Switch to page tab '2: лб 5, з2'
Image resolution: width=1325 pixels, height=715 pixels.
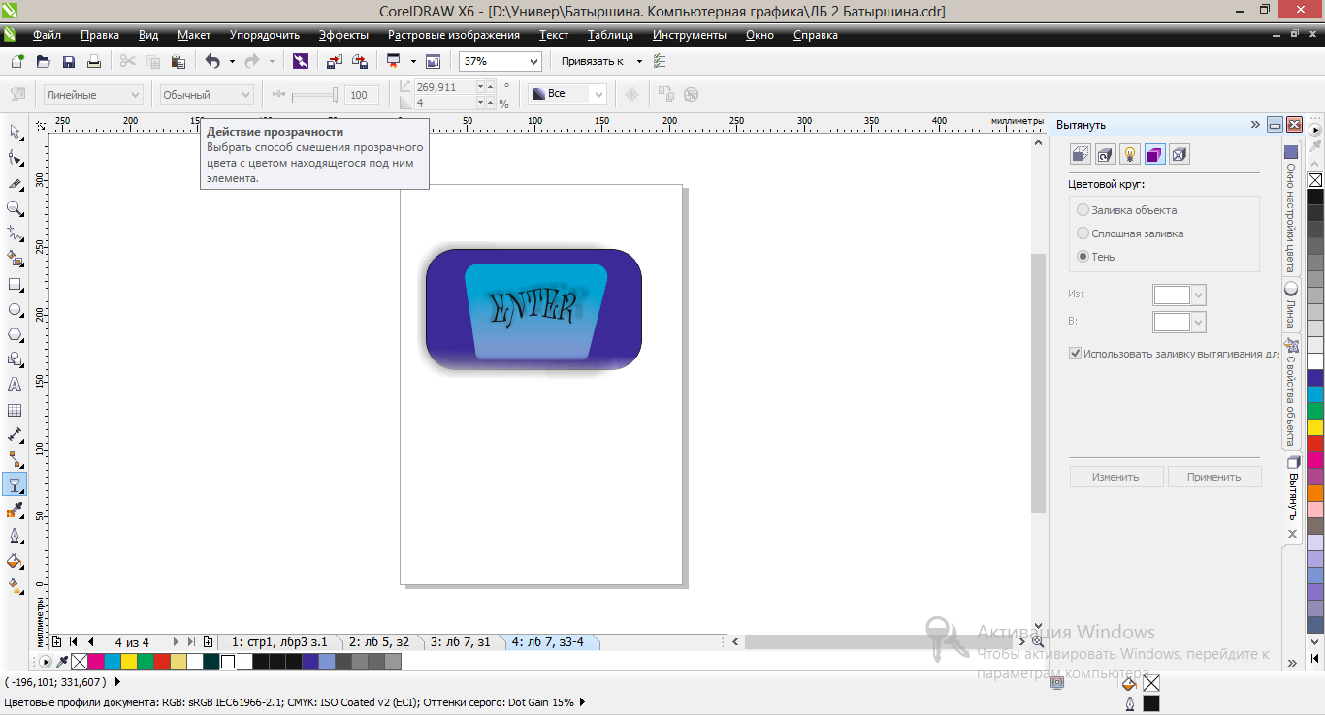coord(379,642)
